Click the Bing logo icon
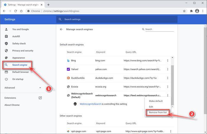 click(x=68, y=61)
